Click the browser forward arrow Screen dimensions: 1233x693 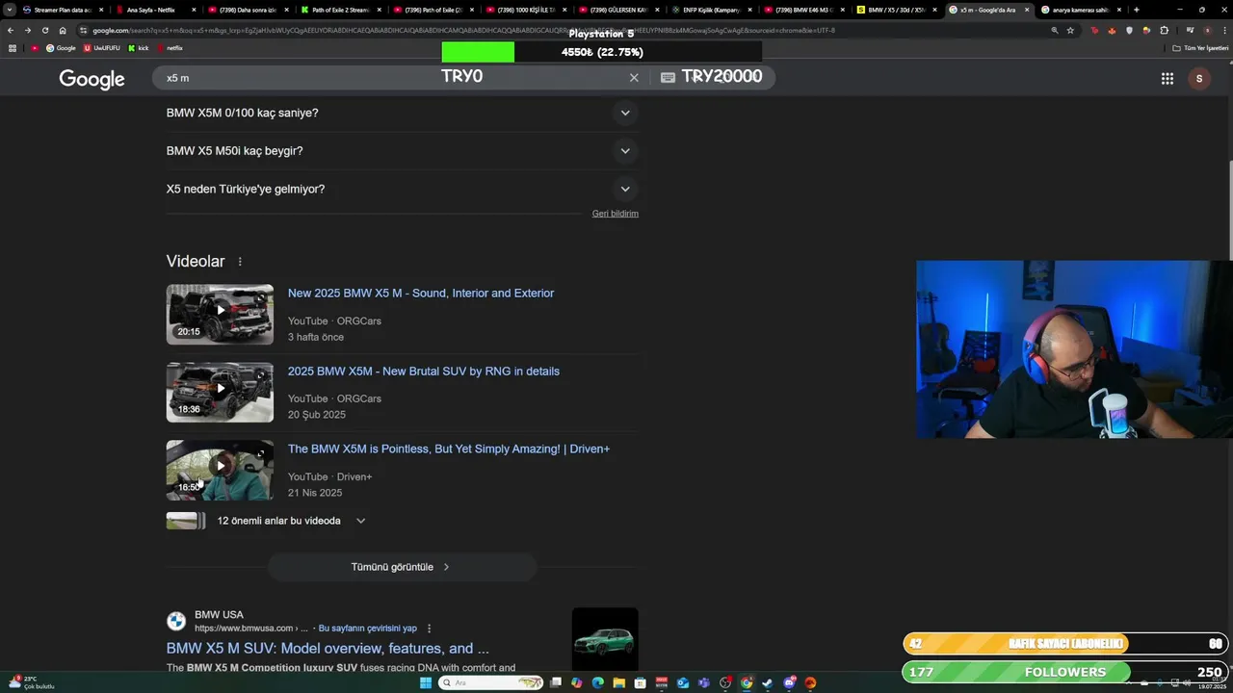click(x=28, y=30)
